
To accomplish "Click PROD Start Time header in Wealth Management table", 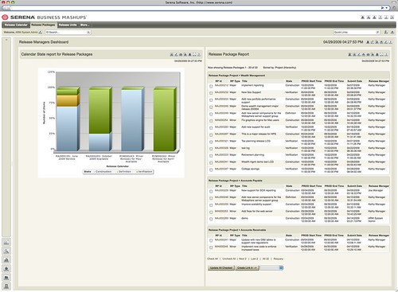I will 311,81.
